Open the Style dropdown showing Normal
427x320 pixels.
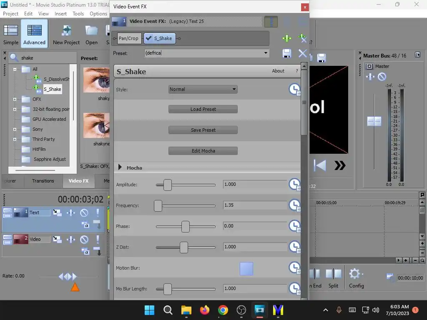[203, 89]
